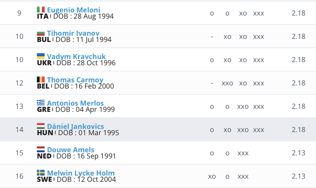Open Melwin Lycke Holm's profile

click(81, 173)
